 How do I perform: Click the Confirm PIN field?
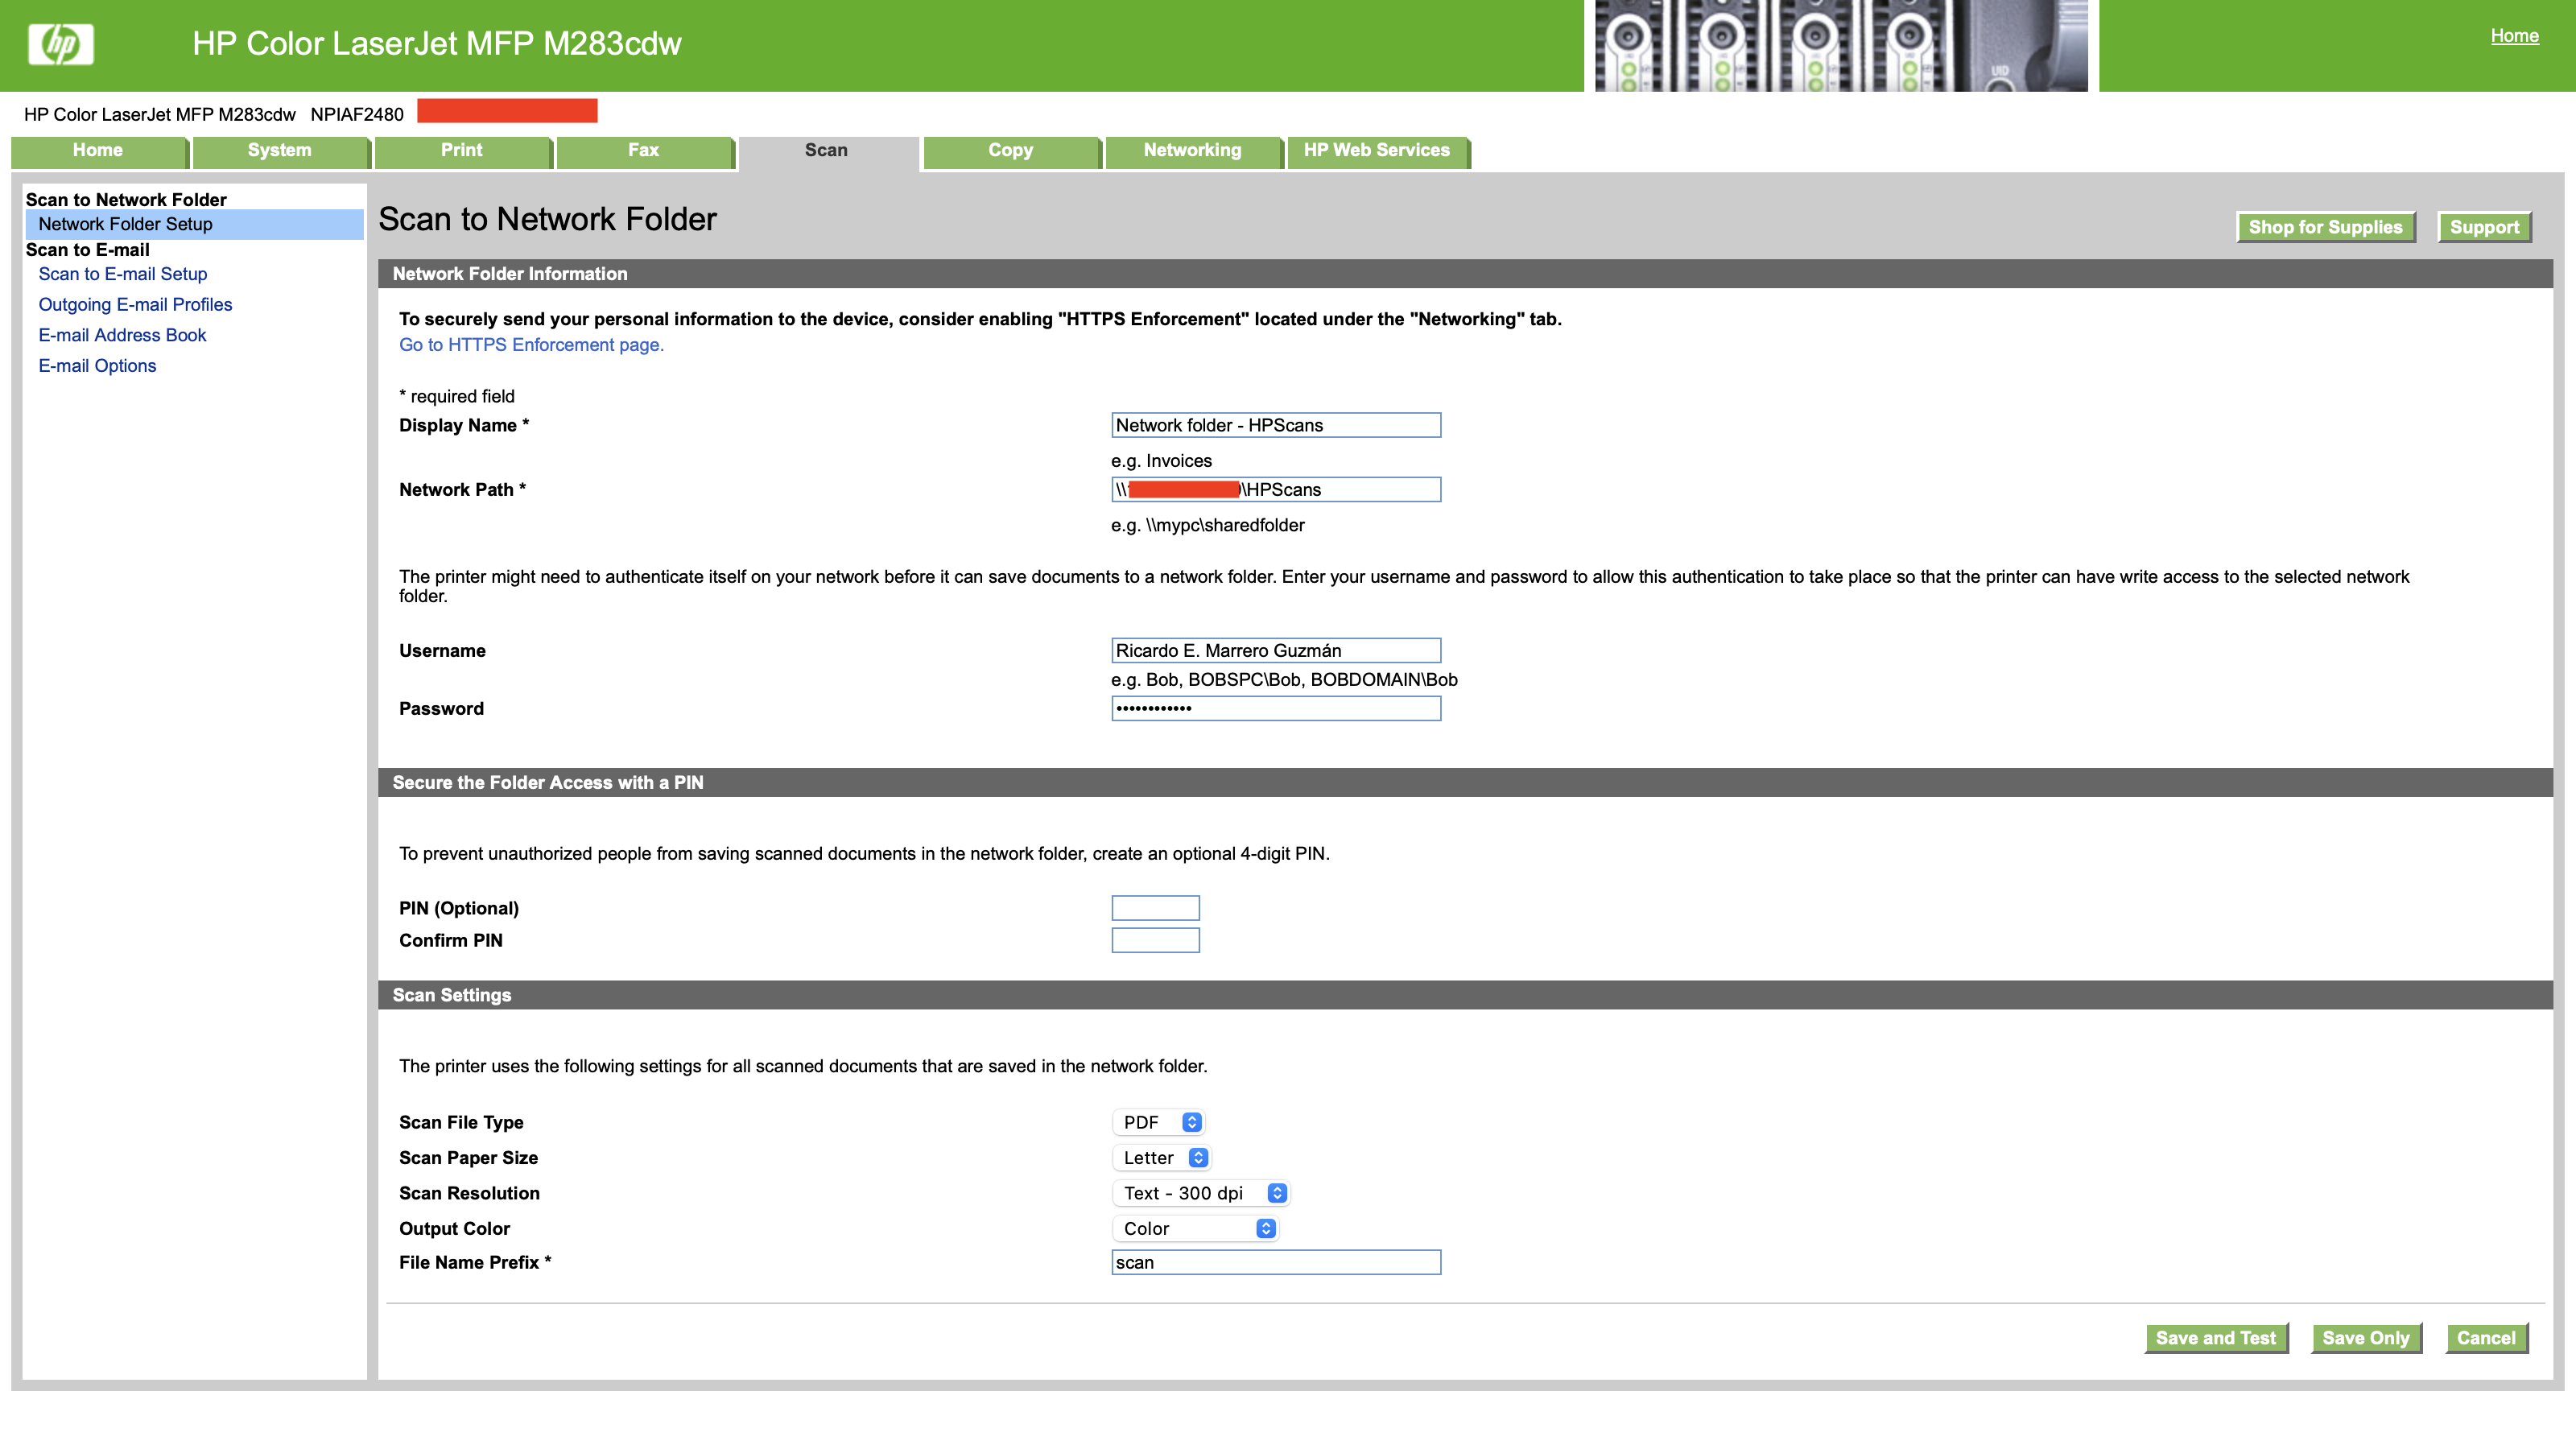tap(1155, 941)
